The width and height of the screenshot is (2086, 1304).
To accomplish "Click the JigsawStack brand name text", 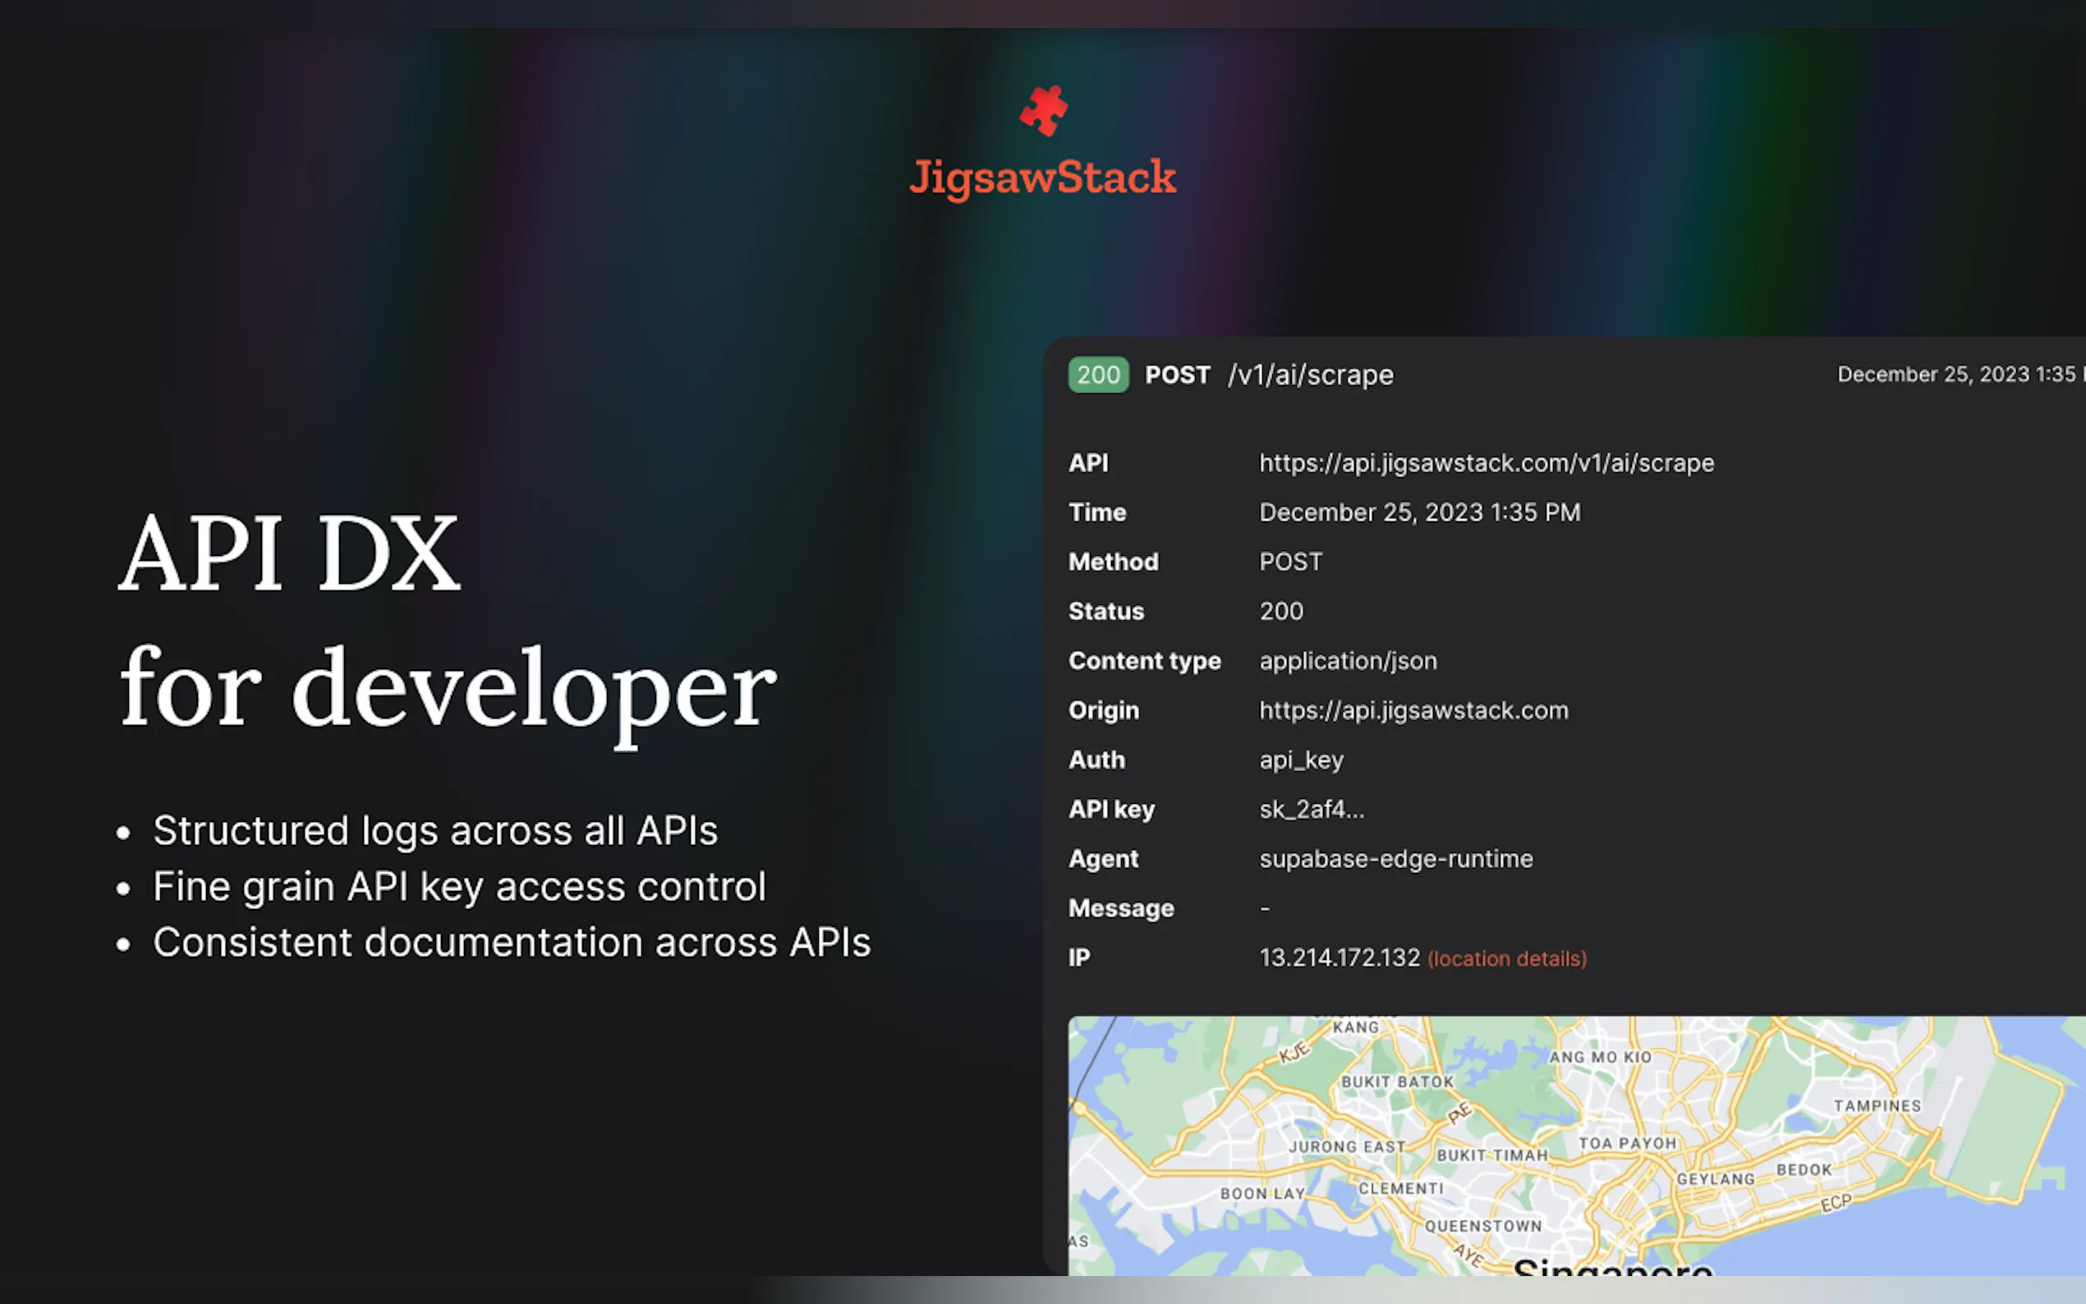I will pyautogui.click(x=1042, y=177).
